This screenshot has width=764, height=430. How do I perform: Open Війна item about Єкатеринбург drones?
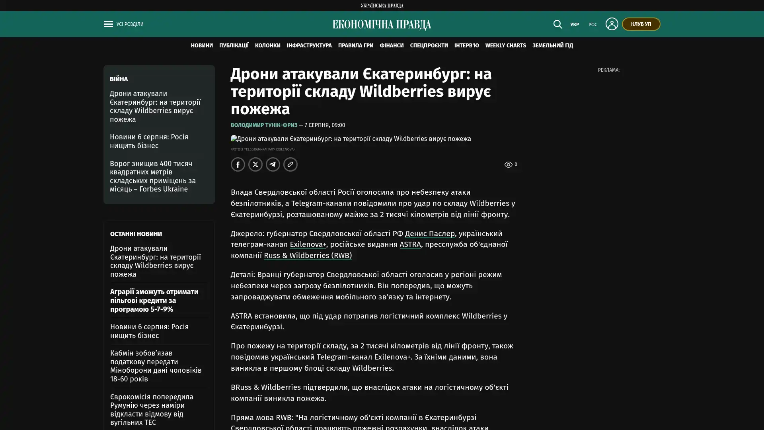coord(156,106)
